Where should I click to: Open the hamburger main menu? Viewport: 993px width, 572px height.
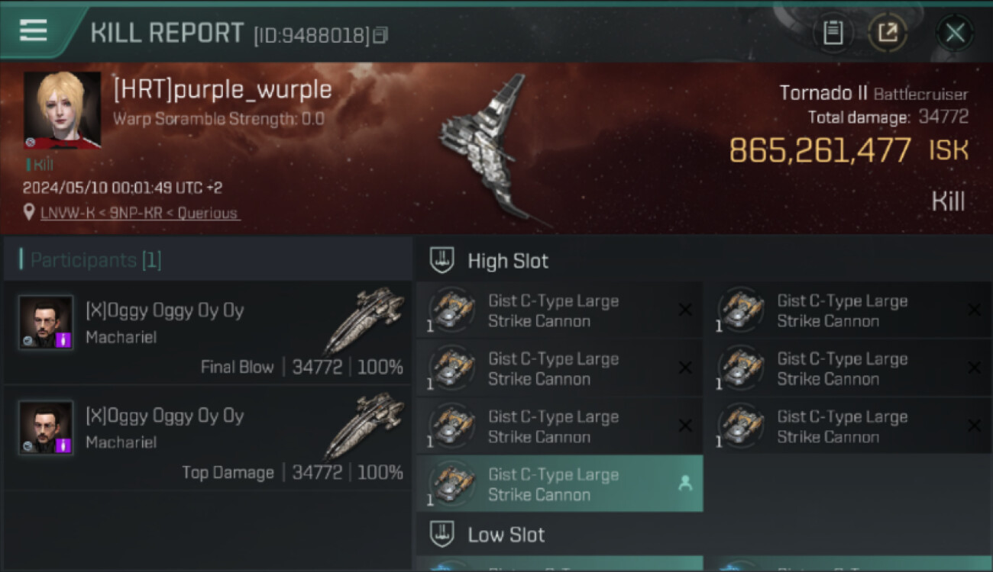33,31
